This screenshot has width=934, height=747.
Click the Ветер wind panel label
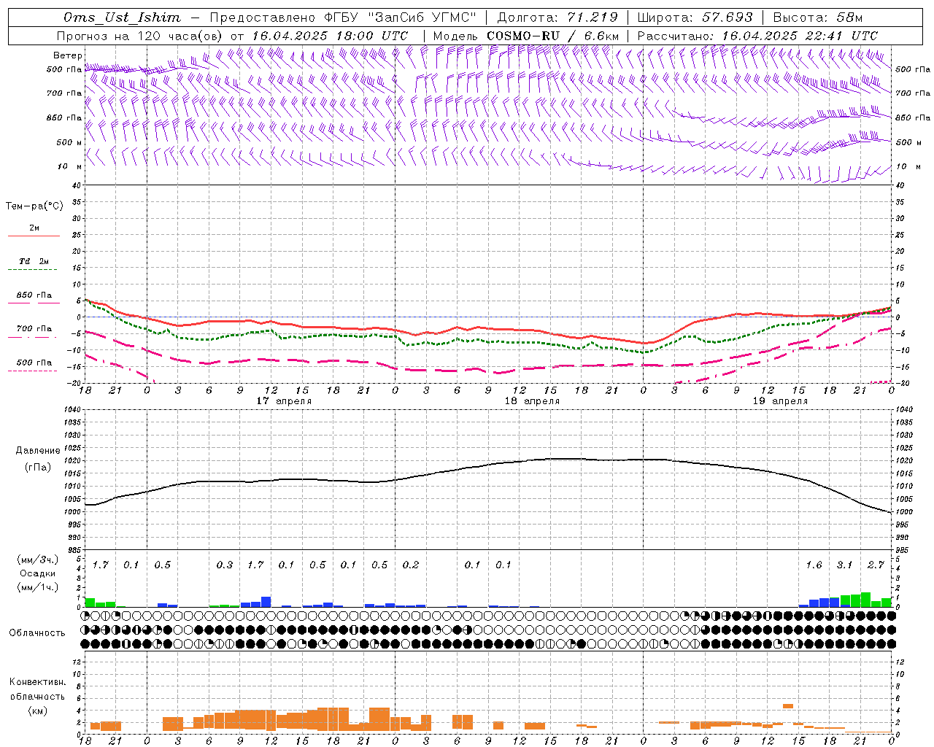[67, 55]
